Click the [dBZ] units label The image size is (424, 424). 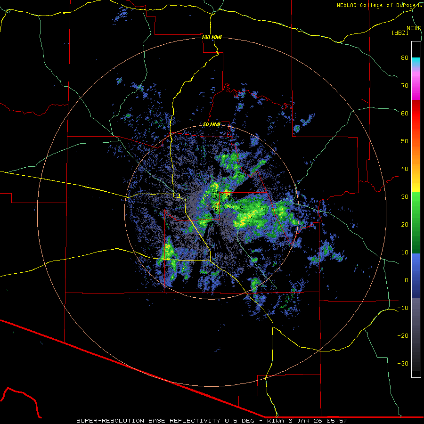400,33
